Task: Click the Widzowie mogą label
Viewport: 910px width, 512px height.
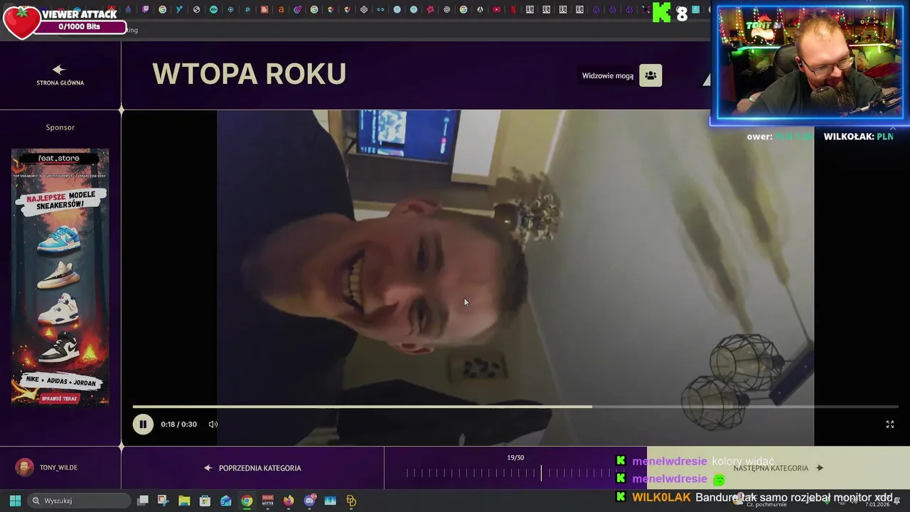Action: coord(608,75)
